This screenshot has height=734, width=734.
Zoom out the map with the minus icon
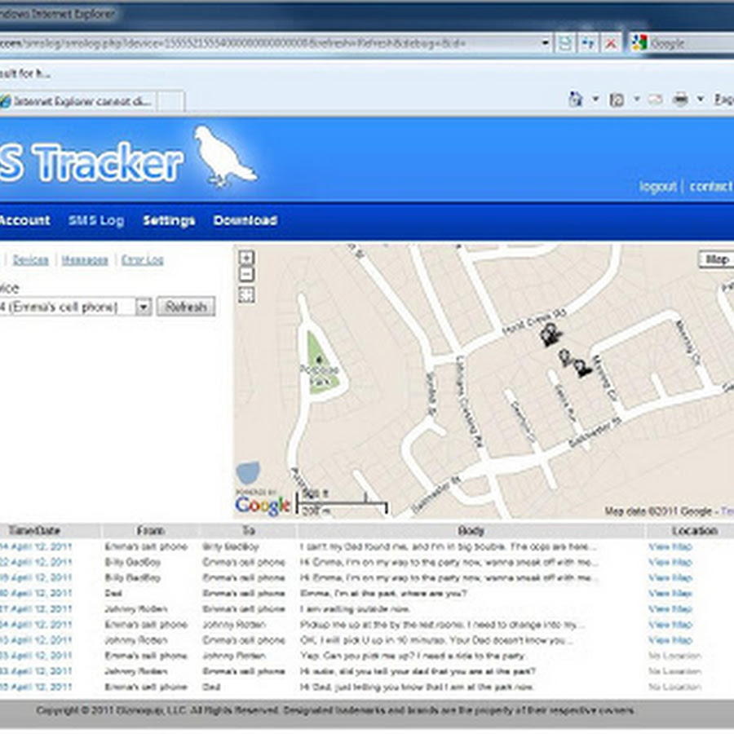point(246,274)
